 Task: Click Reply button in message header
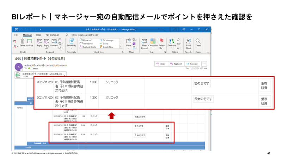(161, 64)
